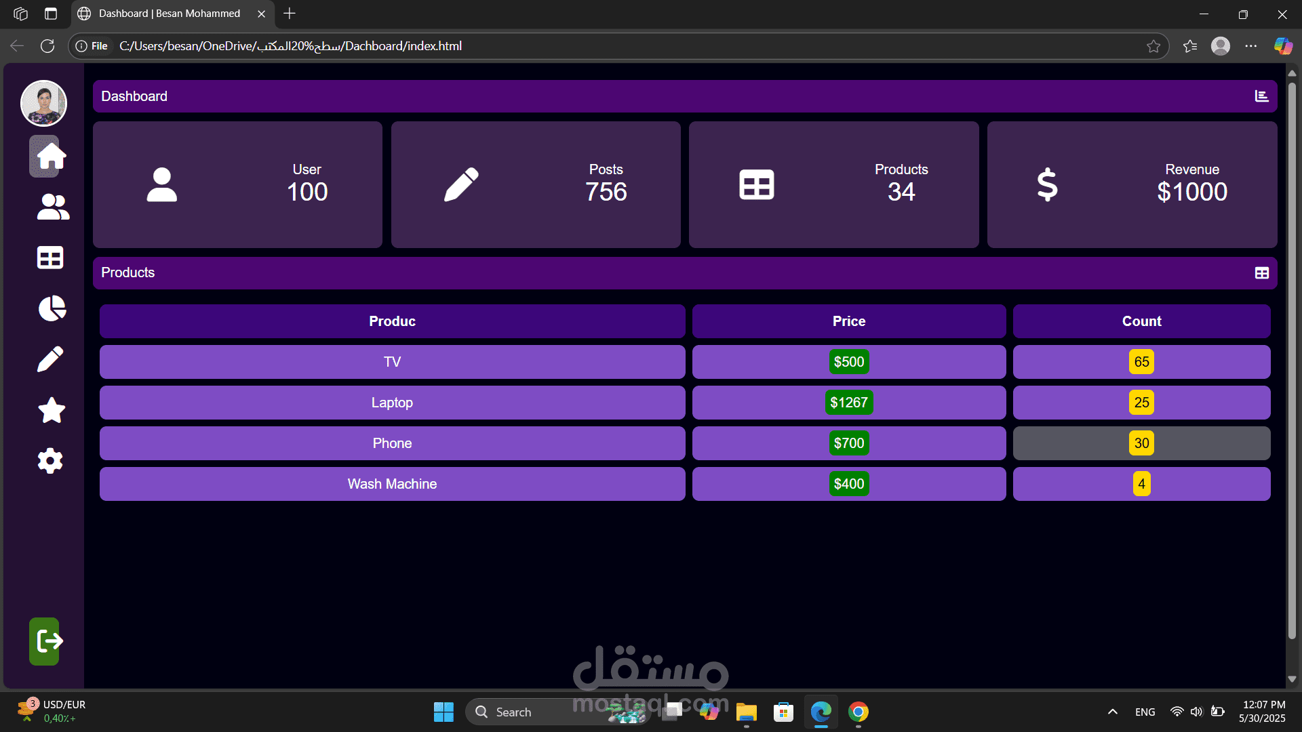Select the pencil edit icon in sidebar

[50, 359]
